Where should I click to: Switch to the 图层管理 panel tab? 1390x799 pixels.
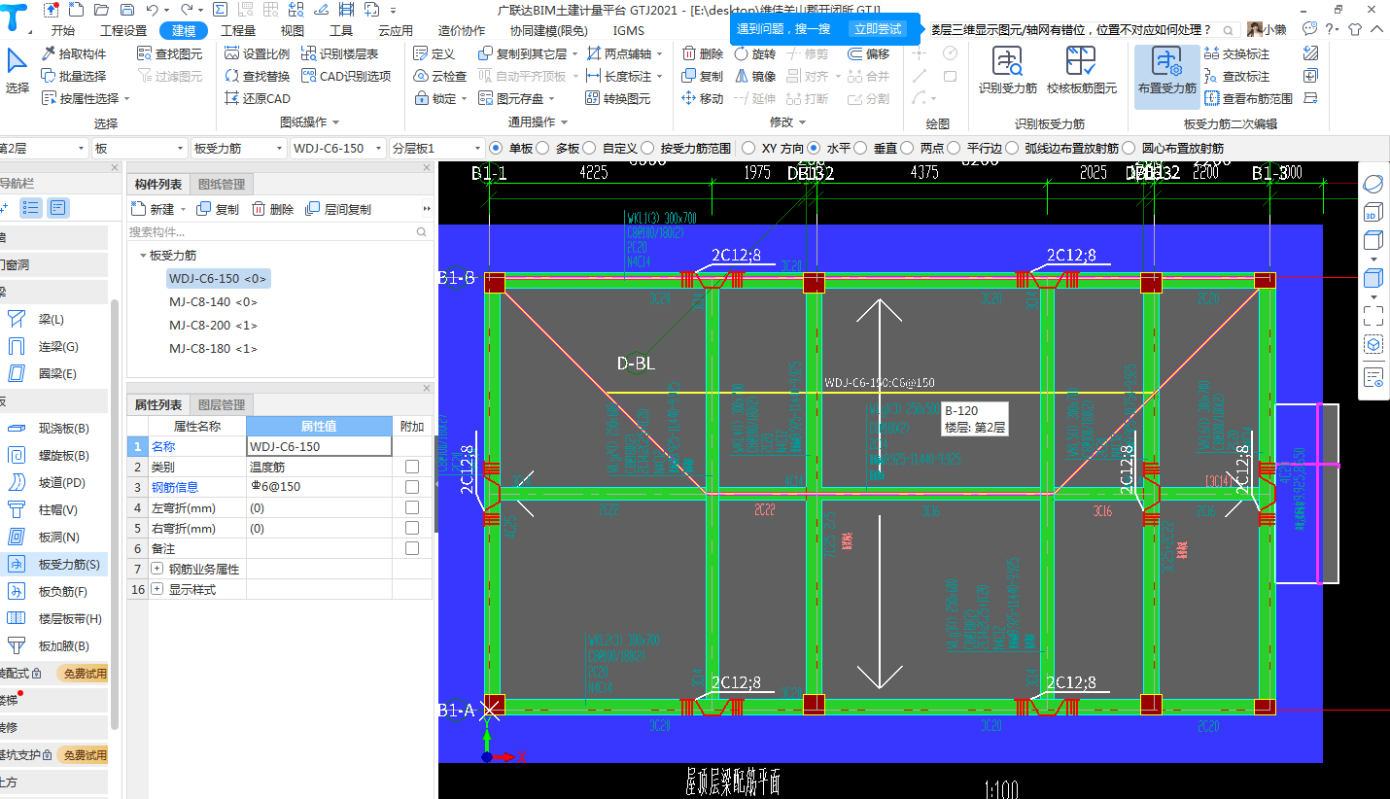(x=222, y=404)
